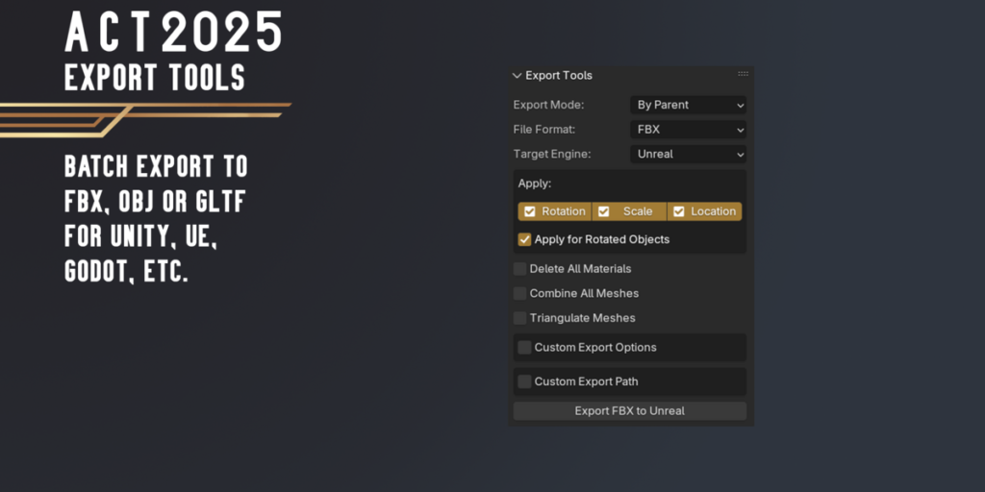985x492 pixels.
Task: Click the Batch Export description text
Action: [156, 219]
